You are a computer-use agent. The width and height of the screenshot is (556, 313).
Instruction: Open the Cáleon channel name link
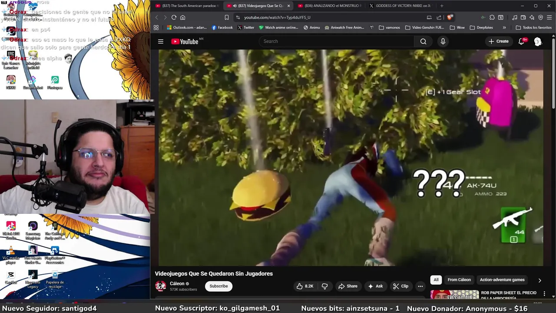tap(177, 283)
